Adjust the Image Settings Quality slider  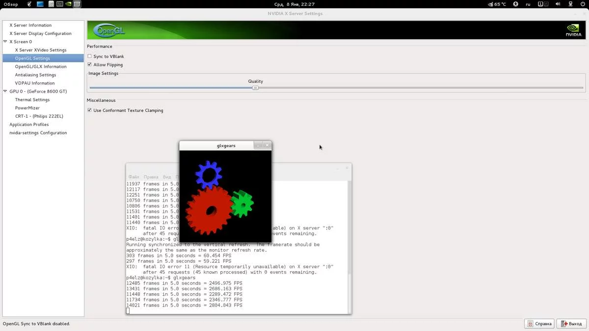point(255,88)
